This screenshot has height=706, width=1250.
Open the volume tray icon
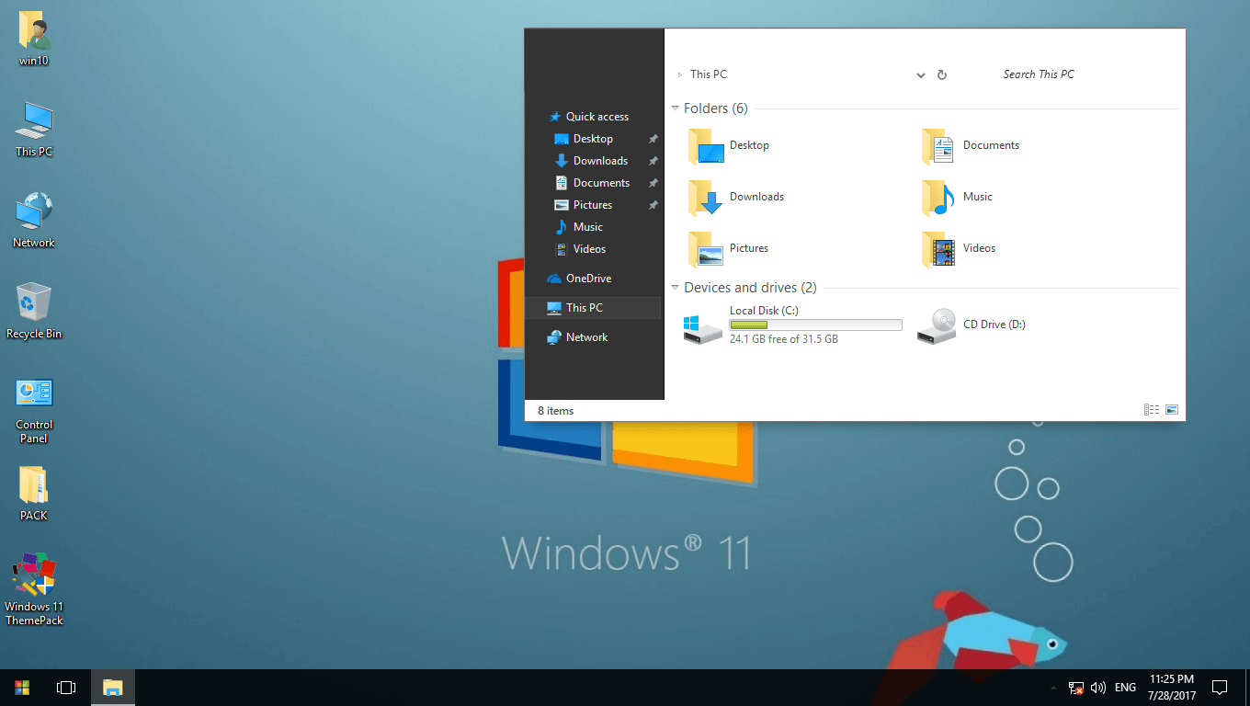(x=1098, y=688)
